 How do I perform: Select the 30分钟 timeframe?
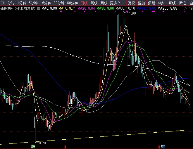pos(59,3)
